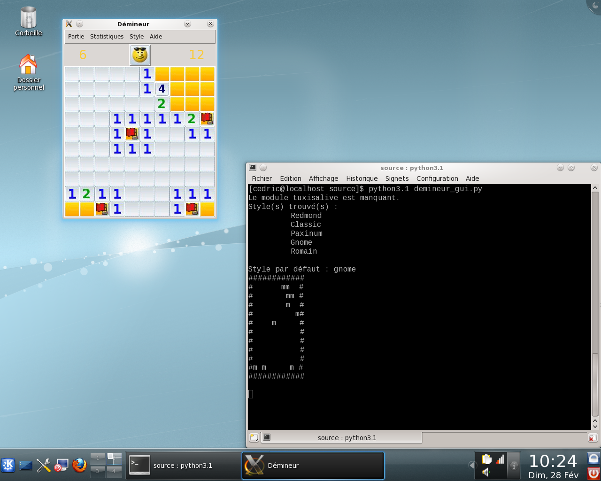Open the Édition menu in the terminal
The image size is (601, 481).
[x=291, y=178]
